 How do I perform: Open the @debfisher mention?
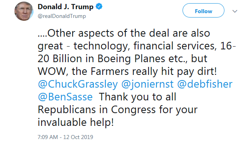tap(205, 84)
